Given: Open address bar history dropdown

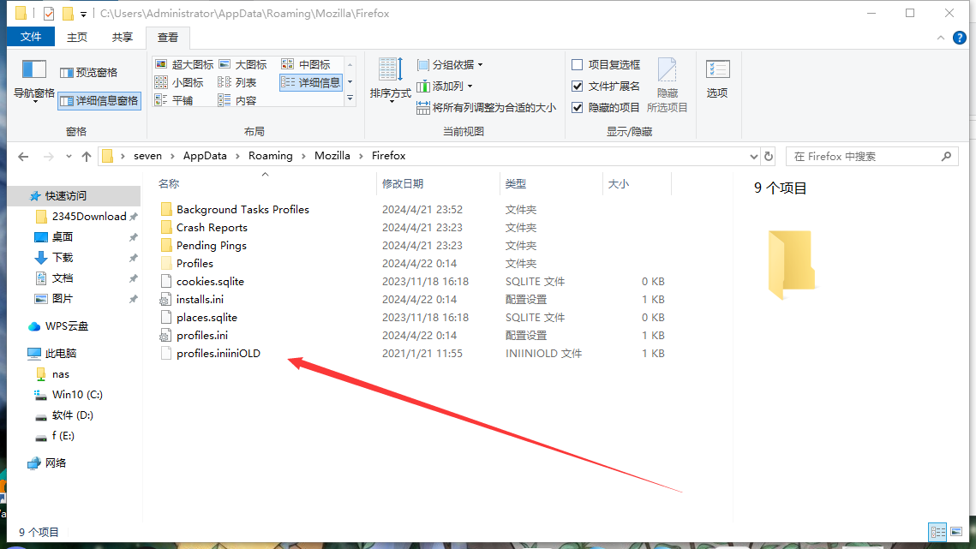Looking at the screenshot, I should (x=753, y=156).
